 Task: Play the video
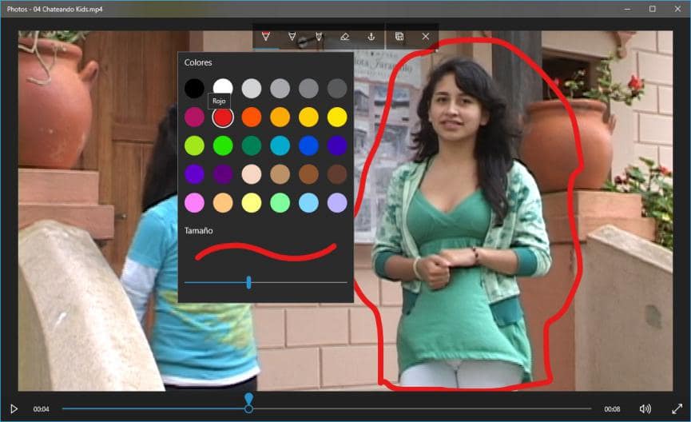coord(14,408)
